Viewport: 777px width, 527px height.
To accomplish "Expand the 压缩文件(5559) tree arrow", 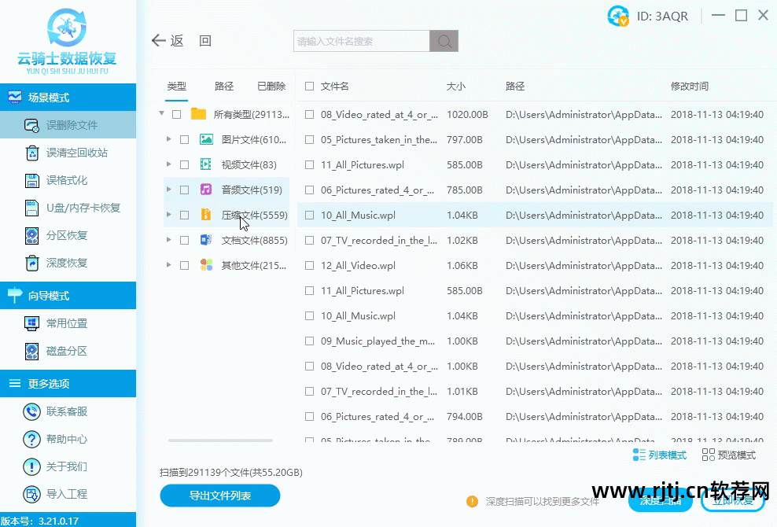I will tap(169, 215).
